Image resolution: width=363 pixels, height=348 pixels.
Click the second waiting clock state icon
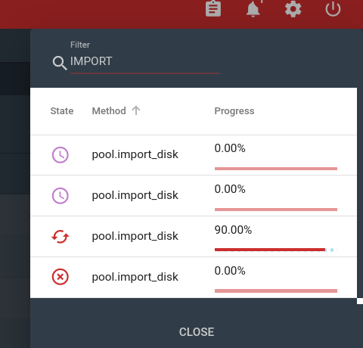pyautogui.click(x=60, y=196)
